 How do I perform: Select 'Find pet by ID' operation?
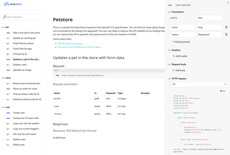click(20, 54)
